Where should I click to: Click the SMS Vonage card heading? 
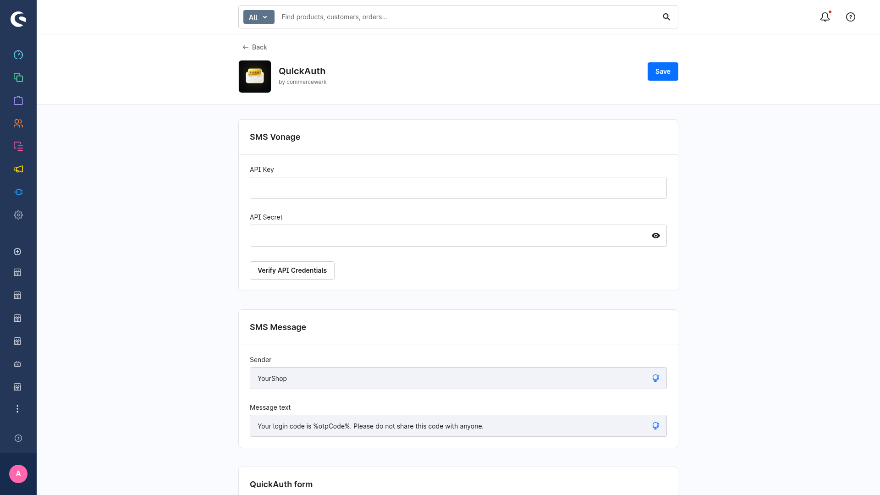275,137
